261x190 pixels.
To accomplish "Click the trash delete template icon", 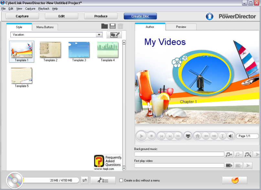I will point(121,26).
